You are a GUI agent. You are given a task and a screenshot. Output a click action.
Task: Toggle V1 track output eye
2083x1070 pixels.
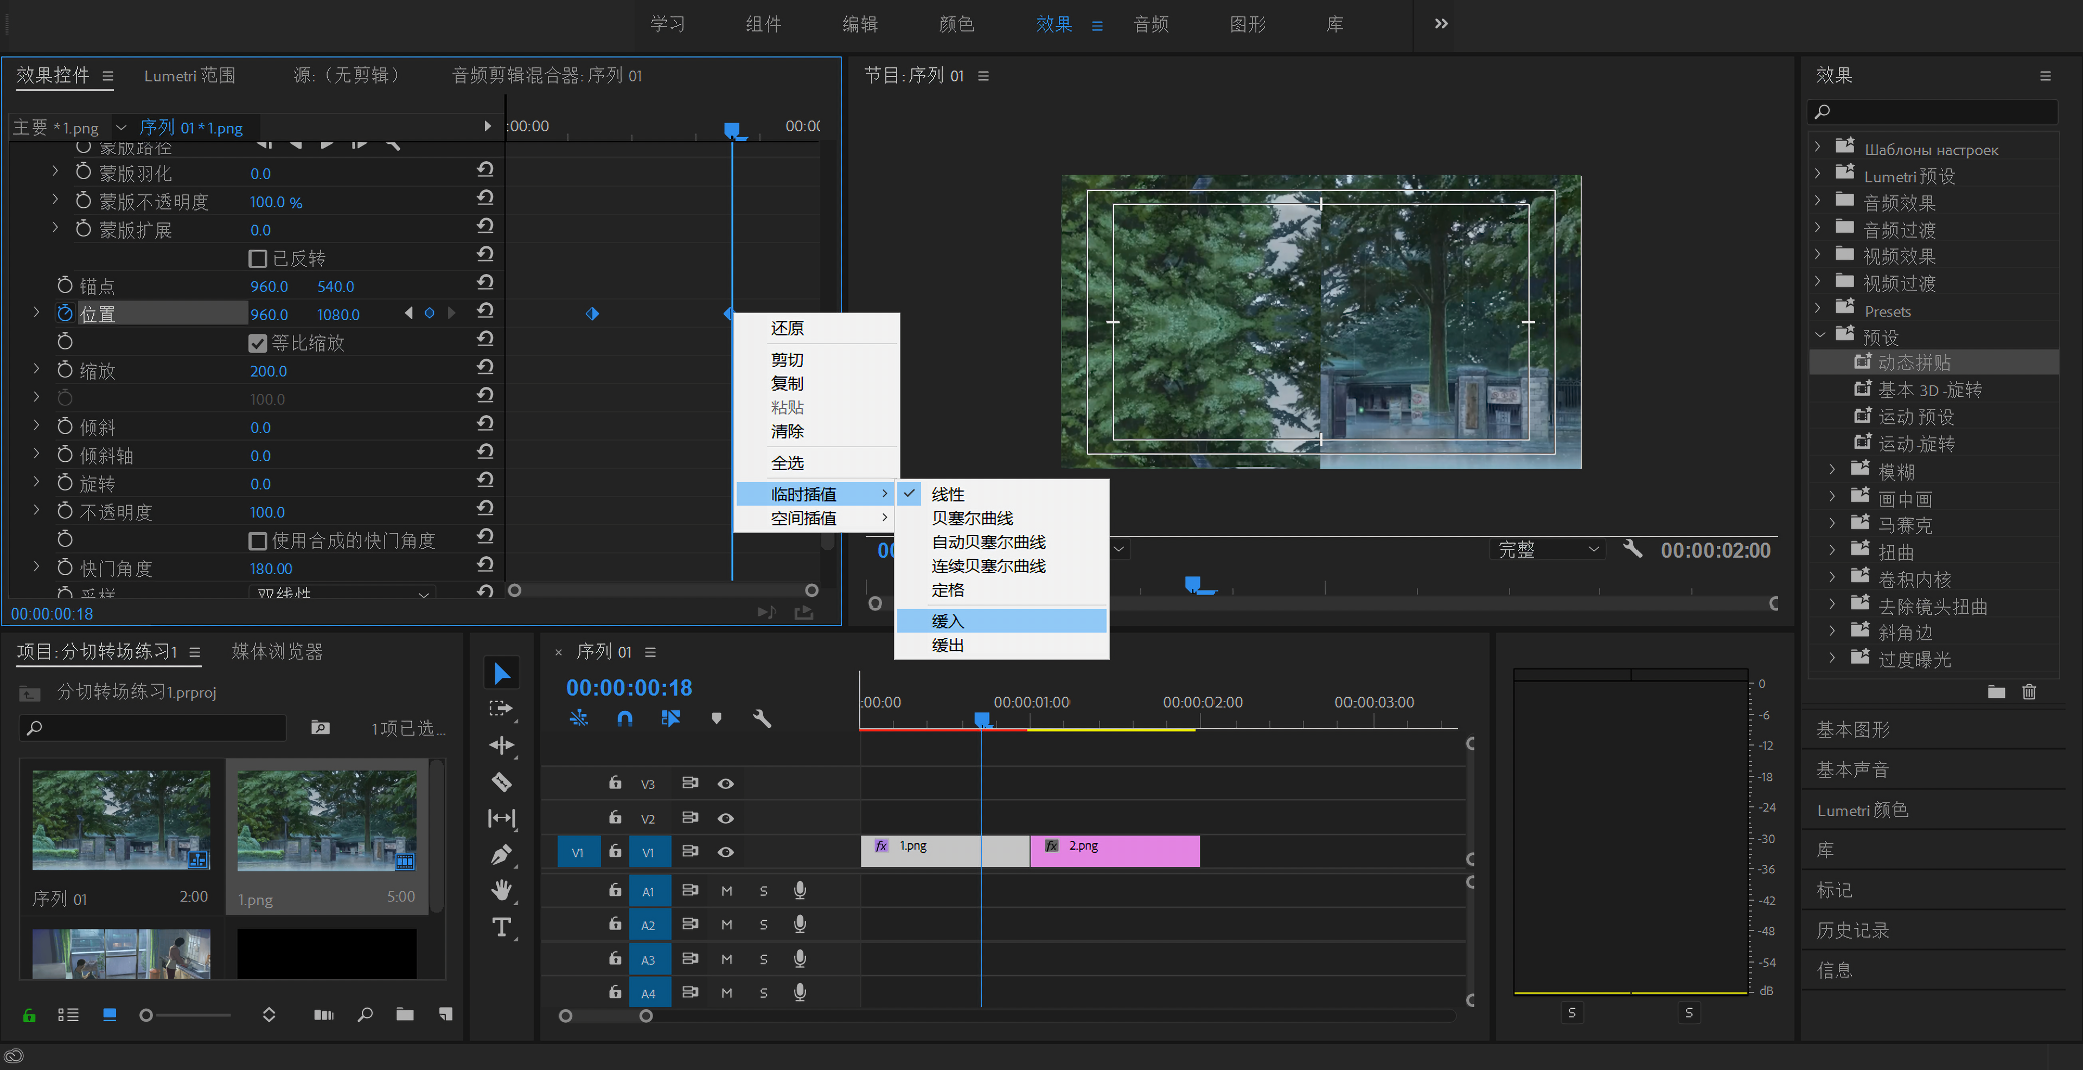(725, 852)
